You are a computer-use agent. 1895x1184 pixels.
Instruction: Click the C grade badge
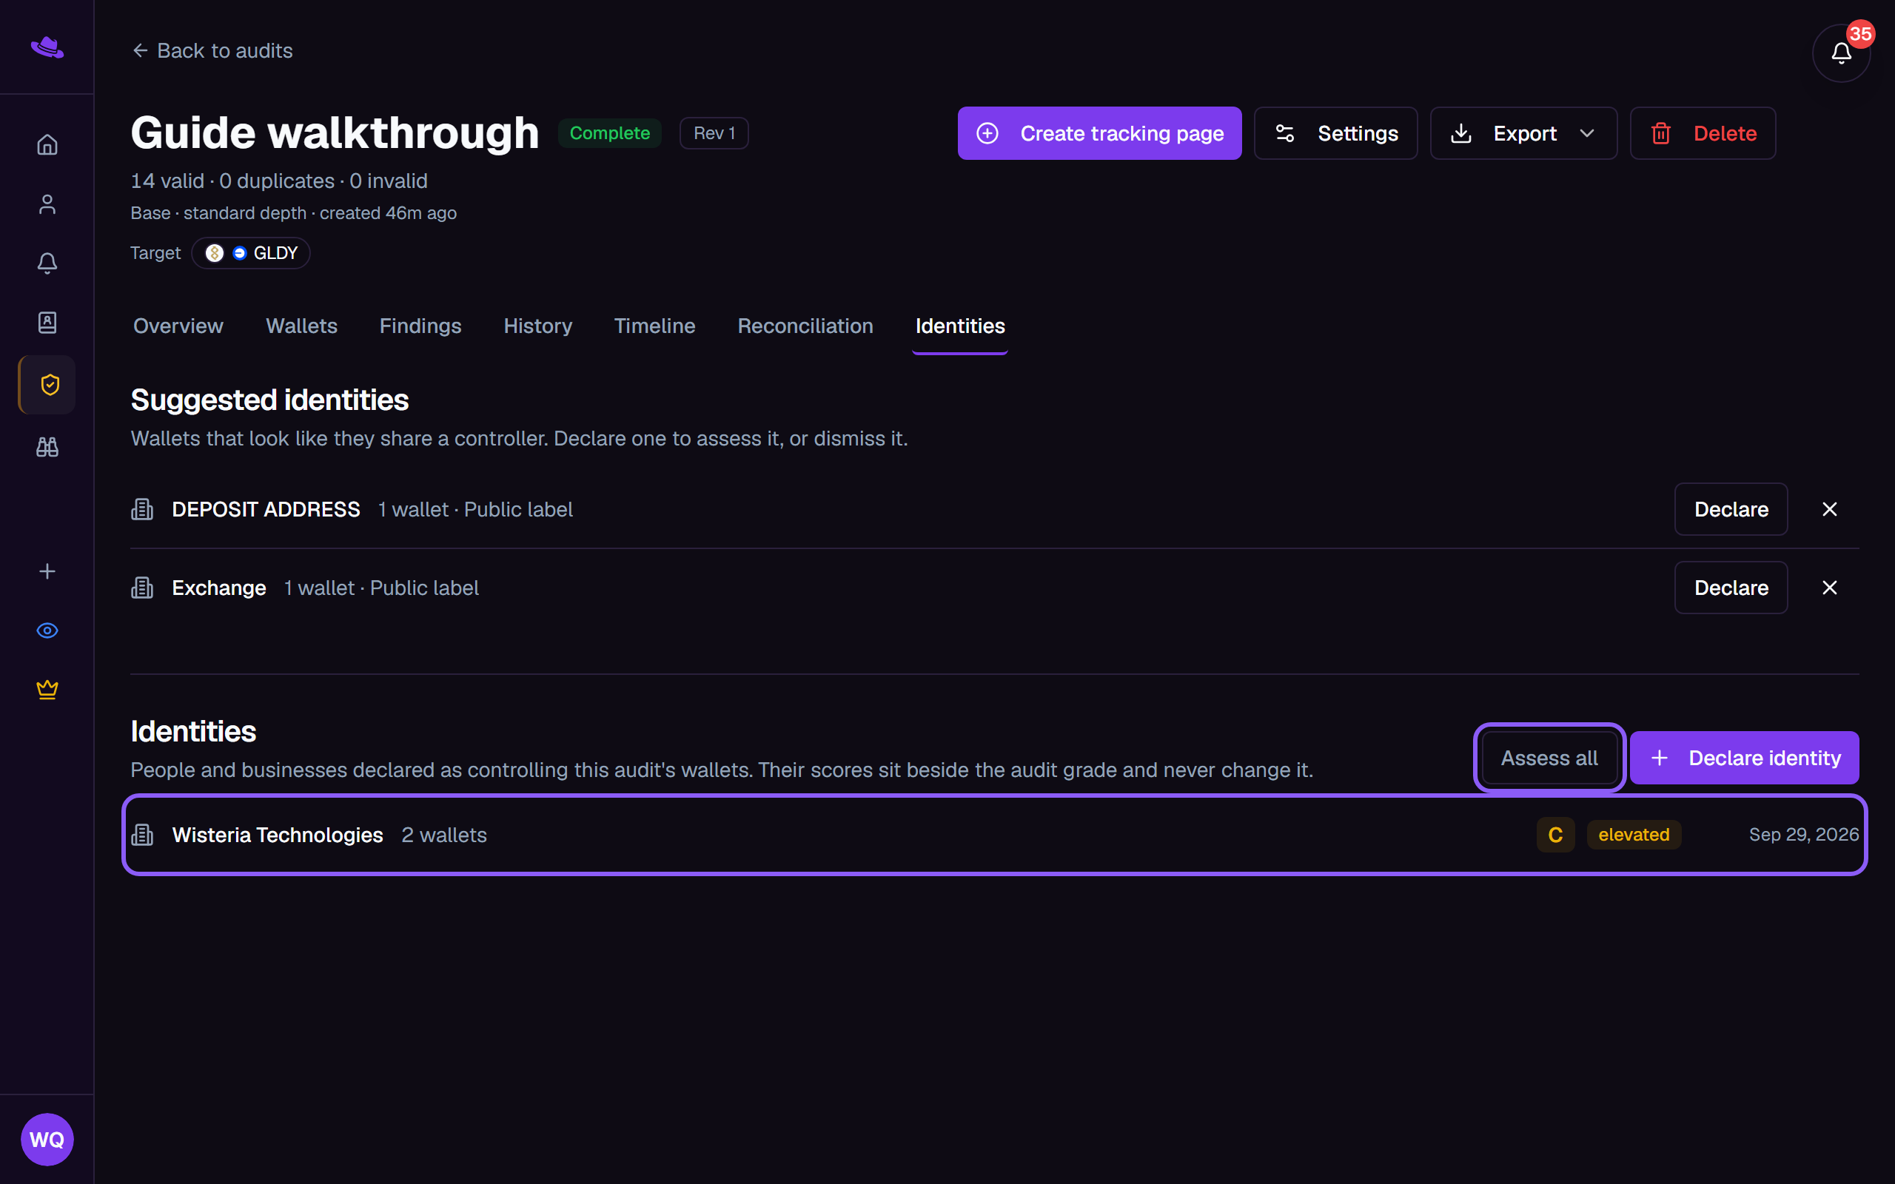[x=1555, y=835]
